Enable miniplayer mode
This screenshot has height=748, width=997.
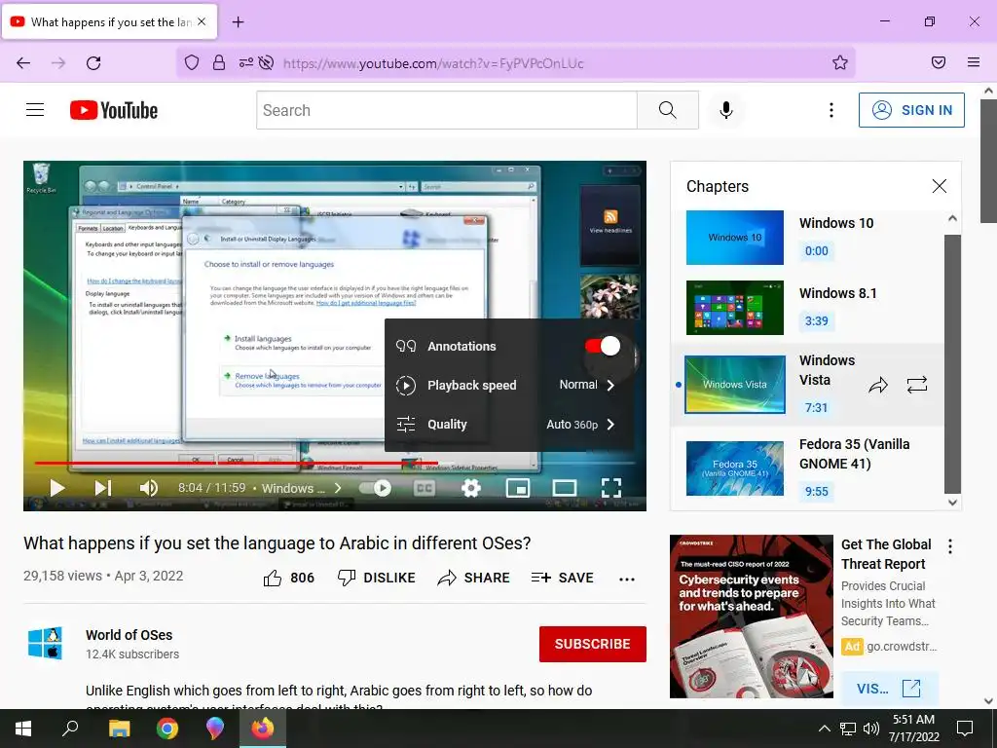pos(518,488)
